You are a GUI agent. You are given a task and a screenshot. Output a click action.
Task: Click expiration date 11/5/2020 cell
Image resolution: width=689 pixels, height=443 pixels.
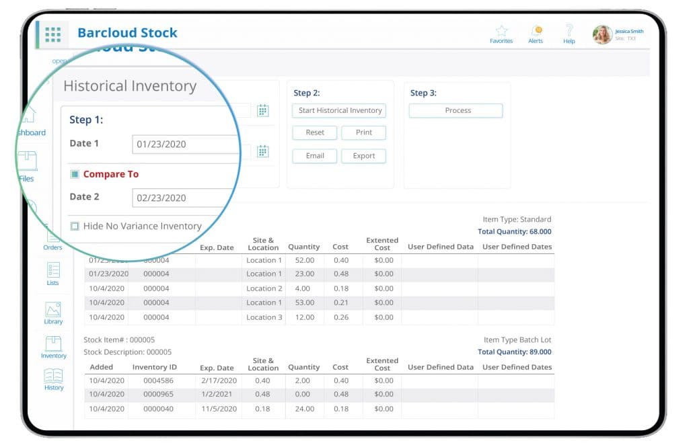coord(219,409)
